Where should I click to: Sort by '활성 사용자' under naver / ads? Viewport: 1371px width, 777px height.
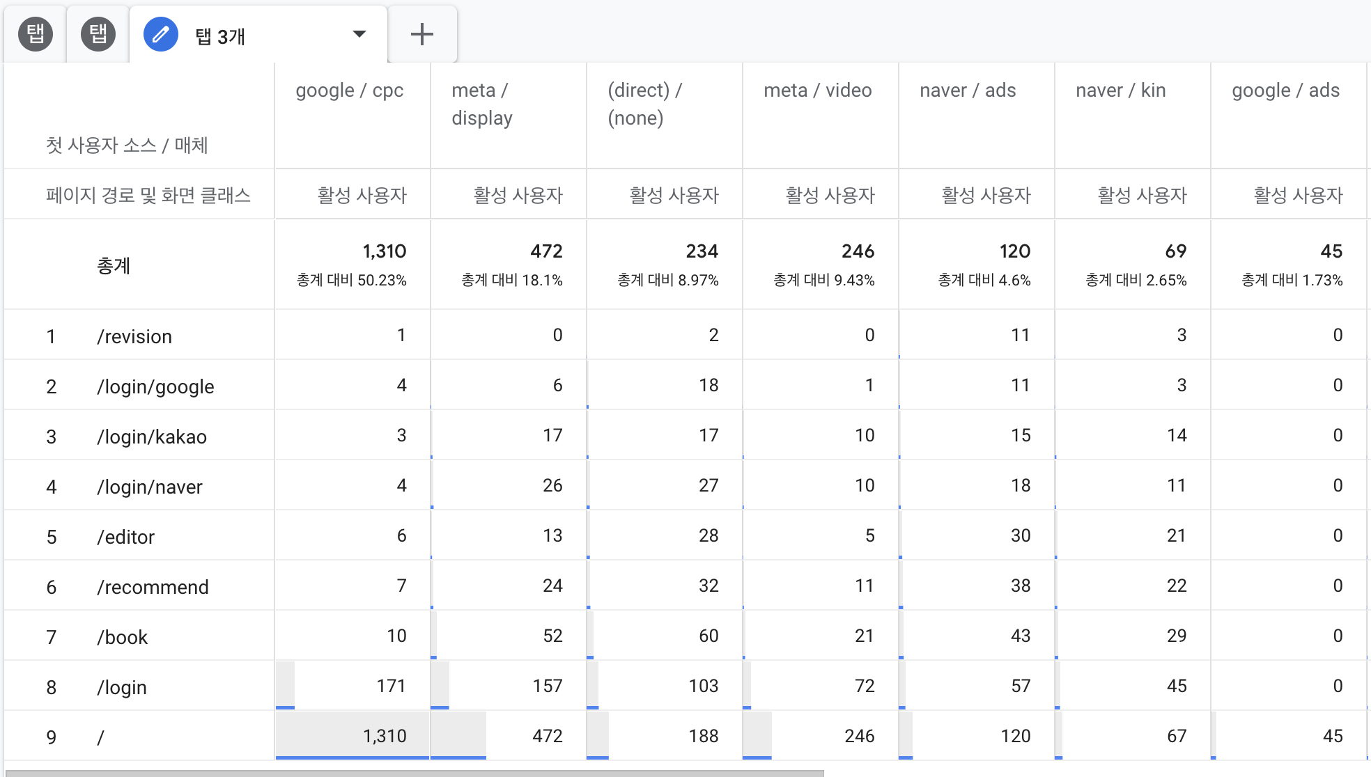click(986, 195)
